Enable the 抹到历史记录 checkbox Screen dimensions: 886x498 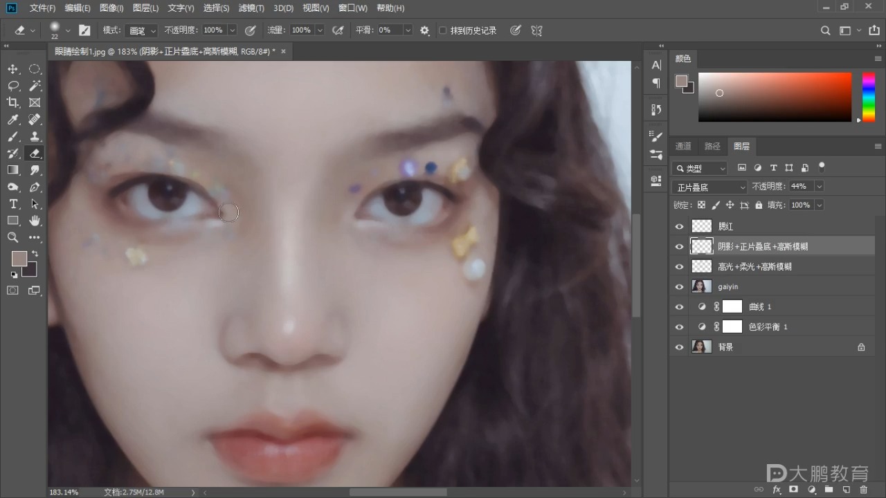click(443, 30)
